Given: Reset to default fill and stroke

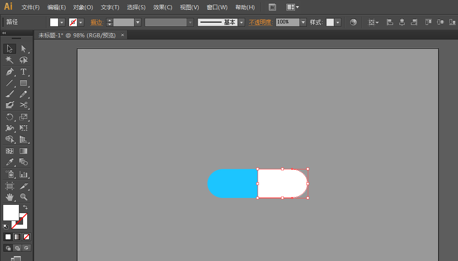Looking at the screenshot, I should (6, 226).
